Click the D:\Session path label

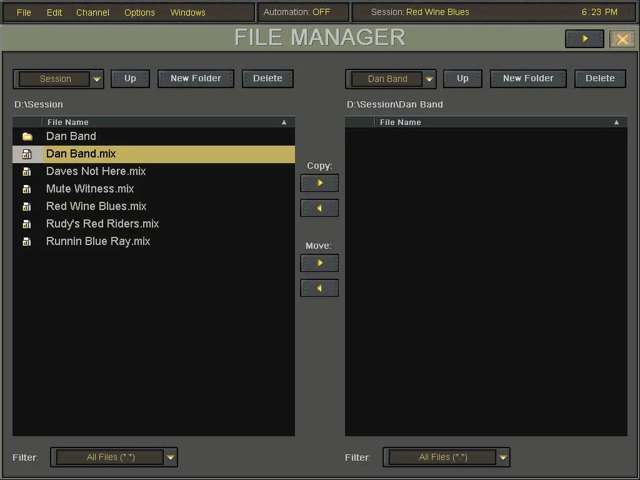tap(39, 104)
